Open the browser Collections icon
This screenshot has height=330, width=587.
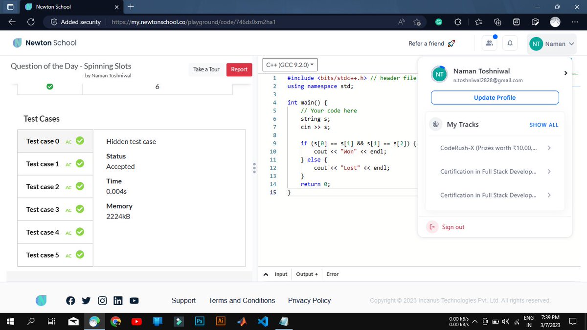pyautogui.click(x=497, y=22)
